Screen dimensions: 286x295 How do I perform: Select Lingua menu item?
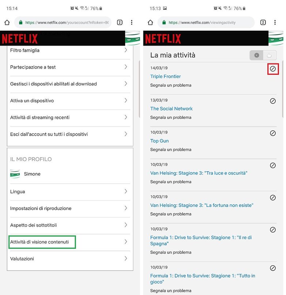(x=70, y=192)
